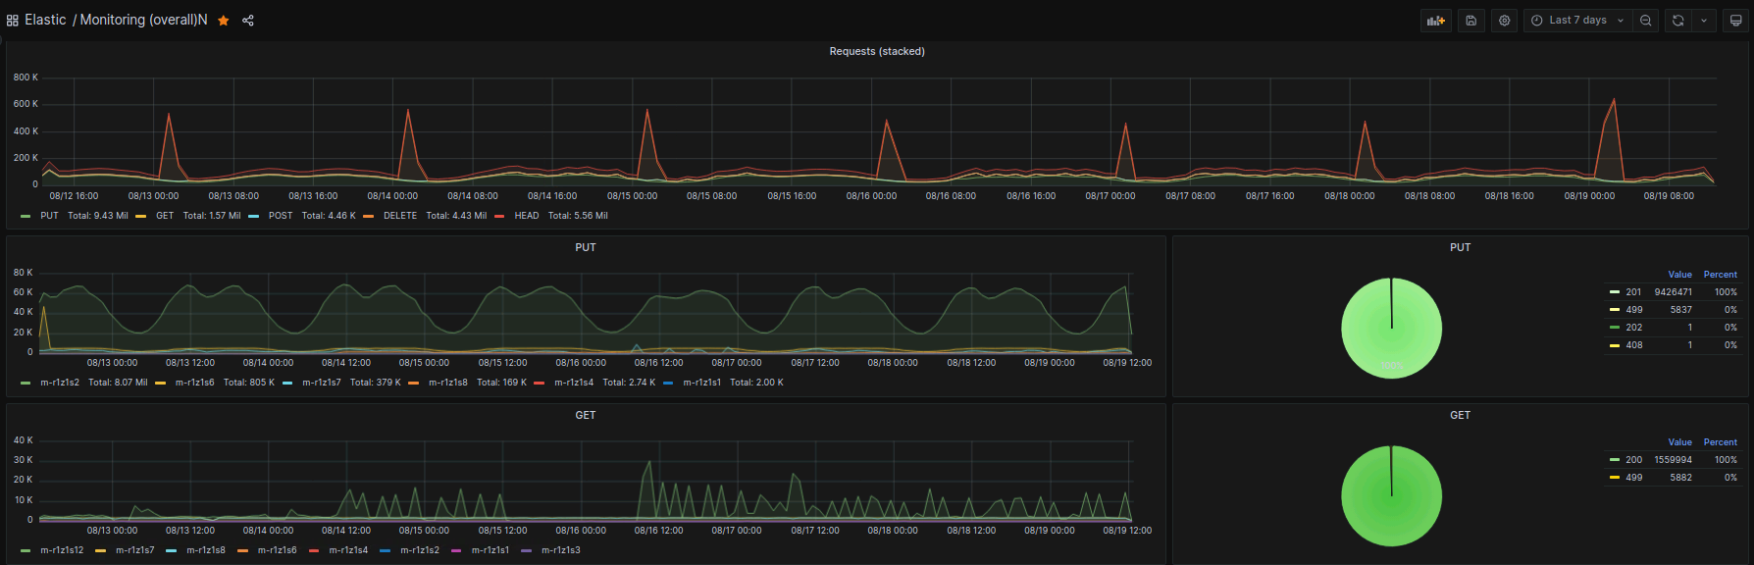Save the dashboard with the floppy icon

pos(1471,21)
